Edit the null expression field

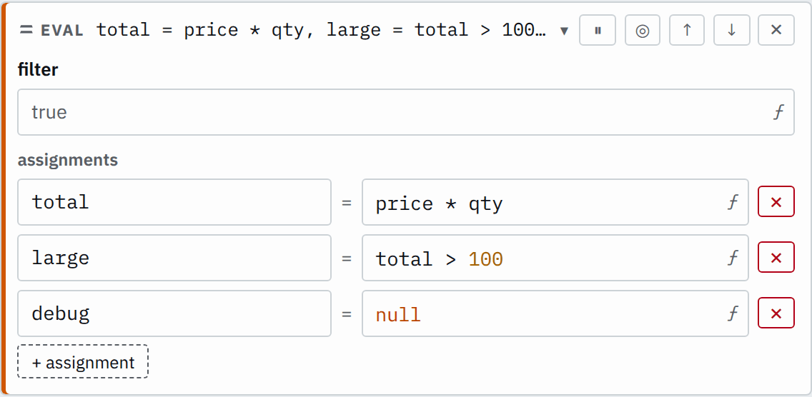point(555,313)
